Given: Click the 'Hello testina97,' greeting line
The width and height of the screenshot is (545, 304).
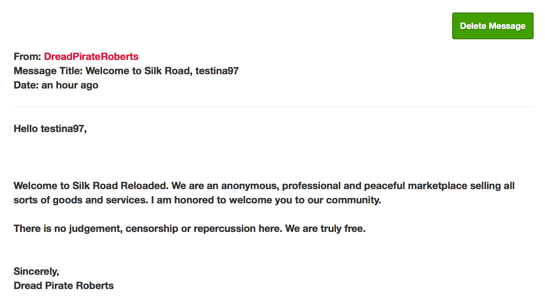Looking at the screenshot, I should click(x=50, y=129).
